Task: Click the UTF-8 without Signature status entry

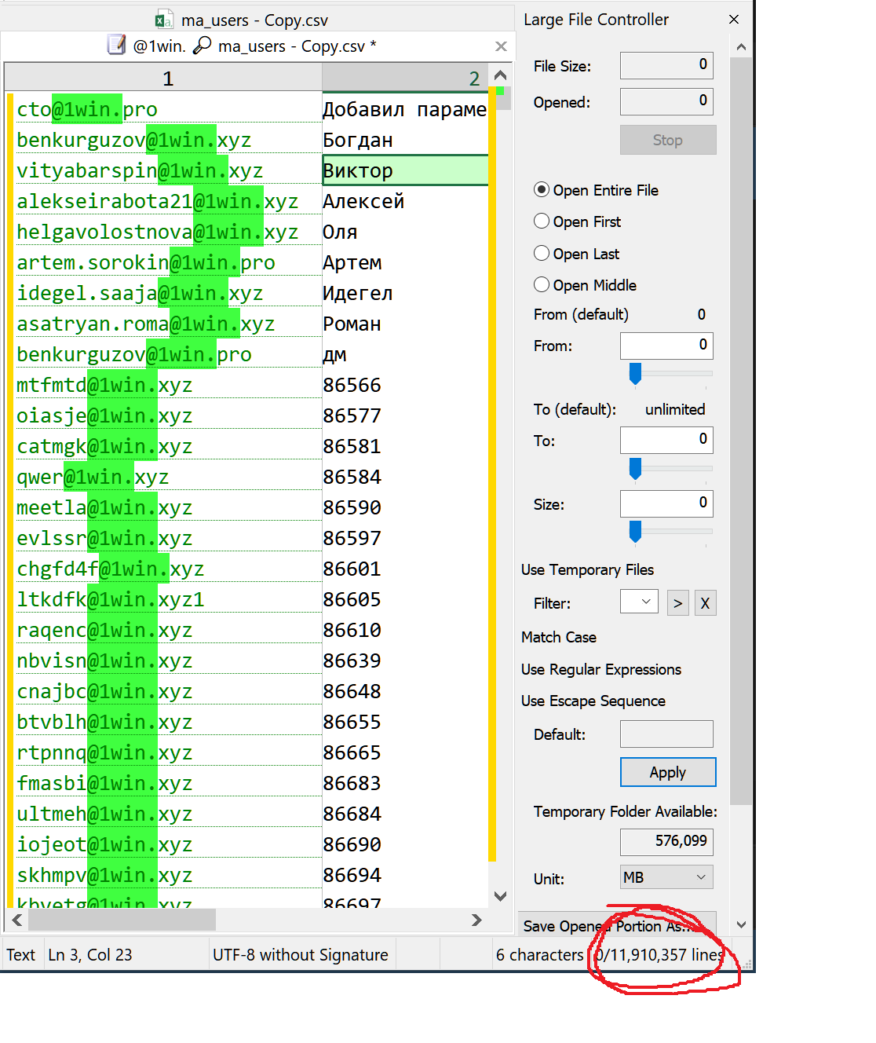Action: tap(301, 955)
